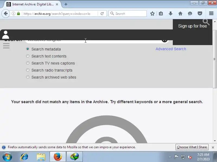The height and width of the screenshot is (162, 217).
Task: Open the Sign up for free link
Action: 193,26
